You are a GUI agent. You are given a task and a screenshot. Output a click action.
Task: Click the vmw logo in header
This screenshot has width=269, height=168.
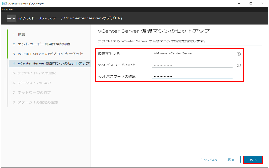[11, 18]
